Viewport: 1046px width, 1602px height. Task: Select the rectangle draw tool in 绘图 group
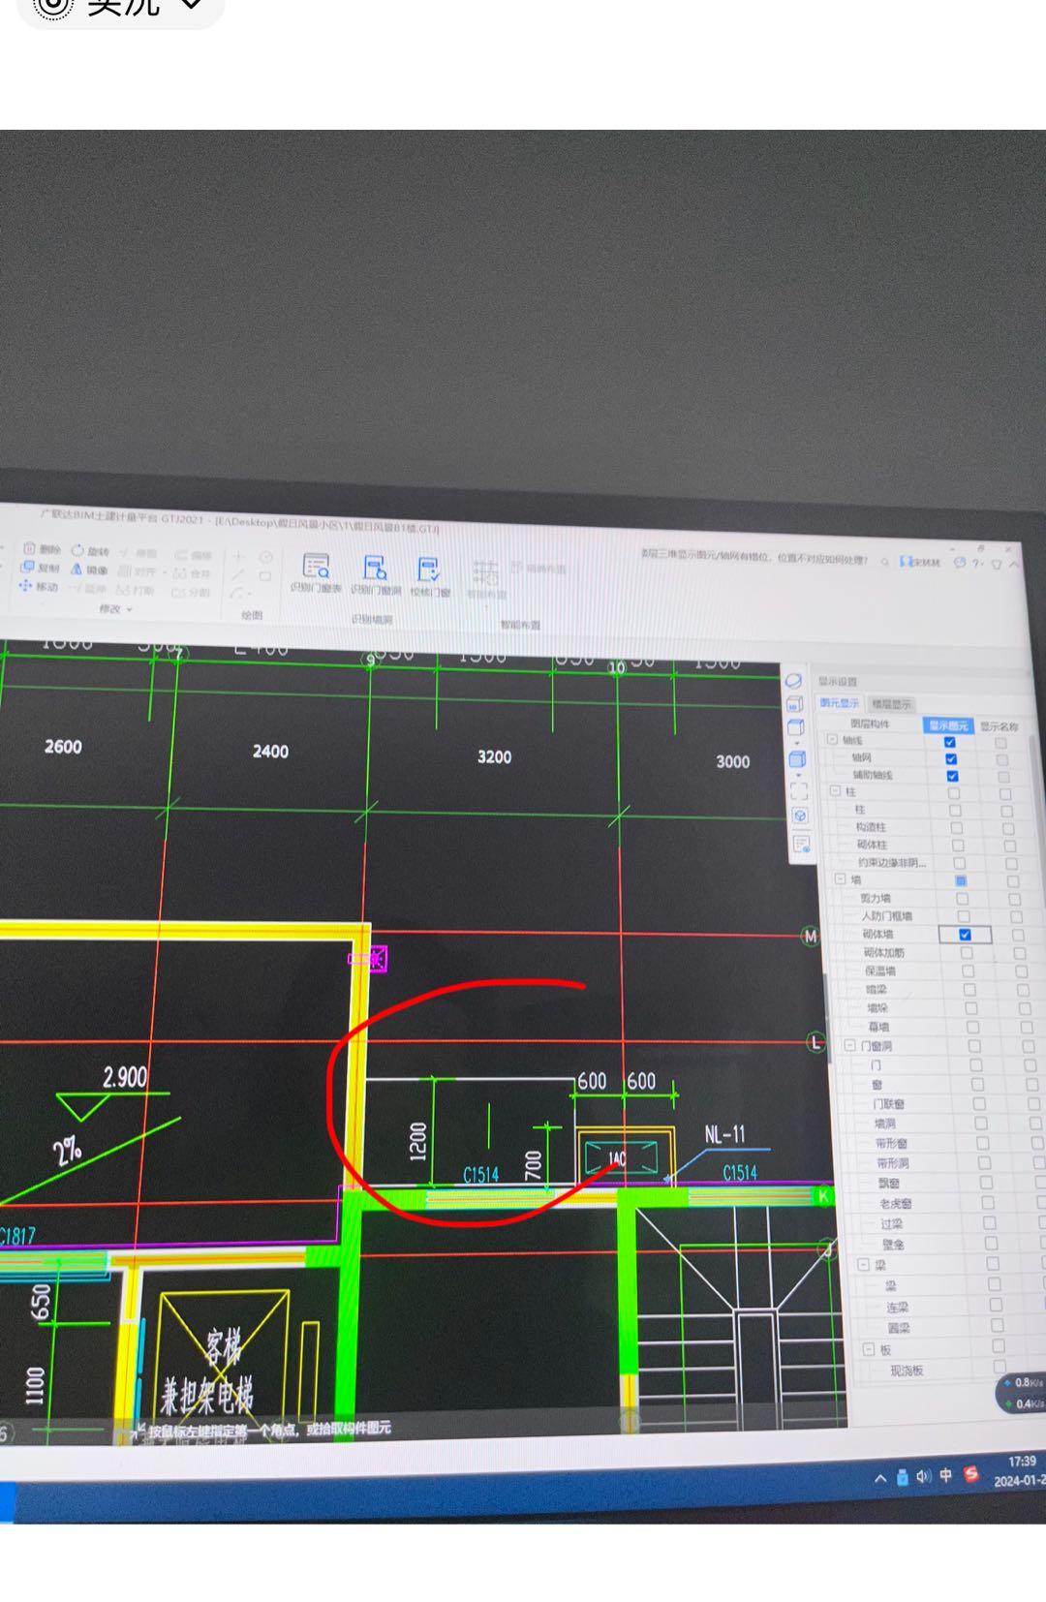coord(265,575)
